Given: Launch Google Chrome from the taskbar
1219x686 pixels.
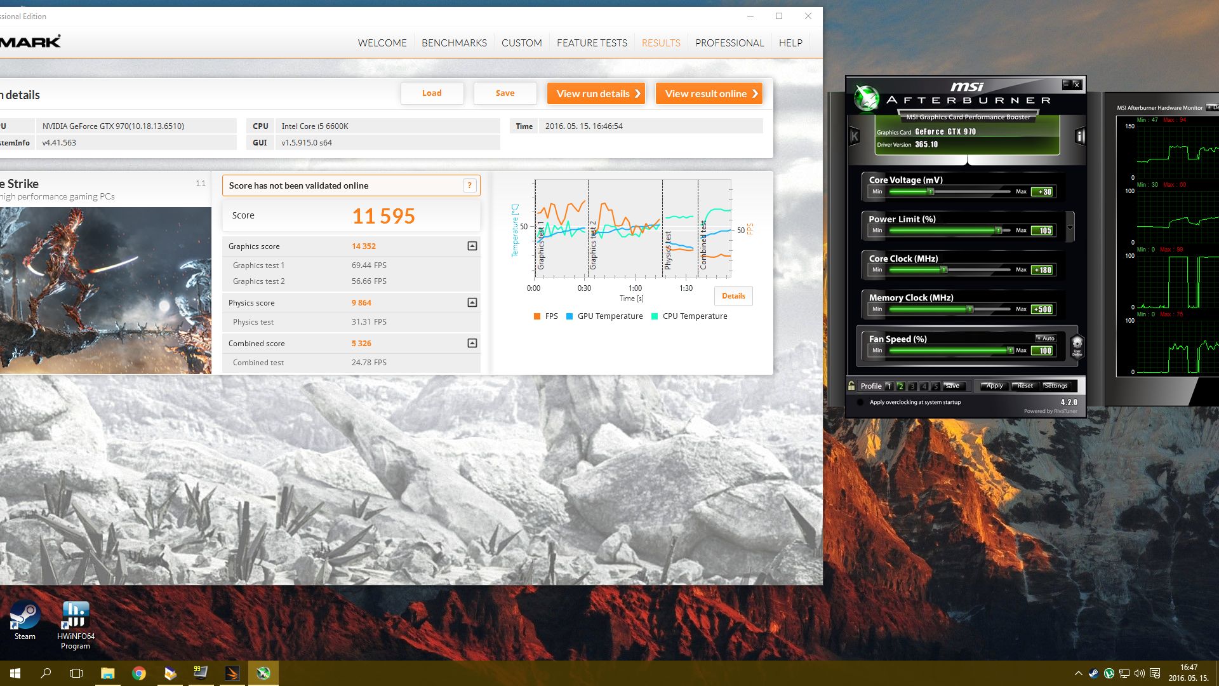Looking at the screenshot, I should (x=138, y=673).
